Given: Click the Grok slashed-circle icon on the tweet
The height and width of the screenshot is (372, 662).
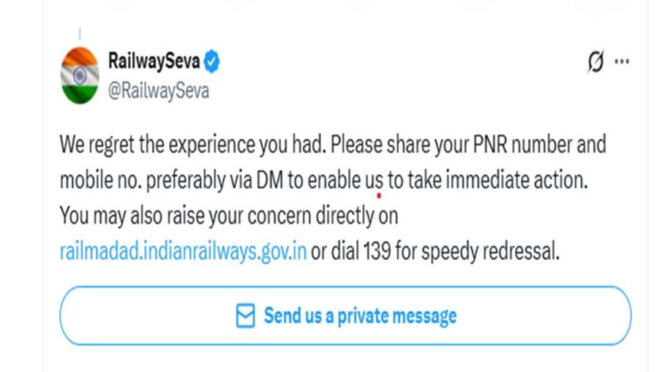Looking at the screenshot, I should tap(595, 62).
